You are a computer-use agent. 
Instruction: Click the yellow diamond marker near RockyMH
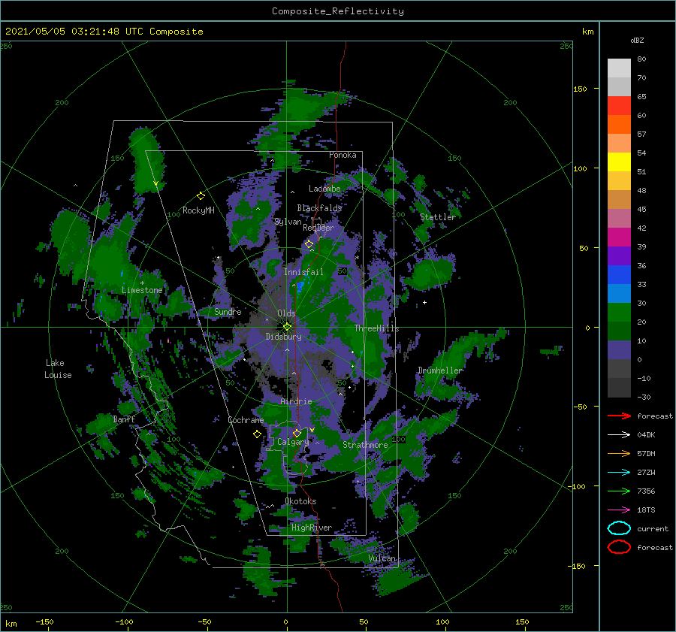pos(201,196)
